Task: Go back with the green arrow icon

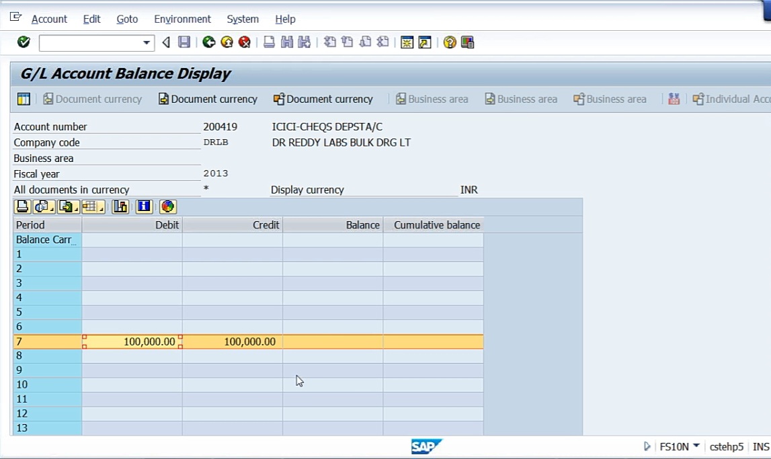Action: 209,42
